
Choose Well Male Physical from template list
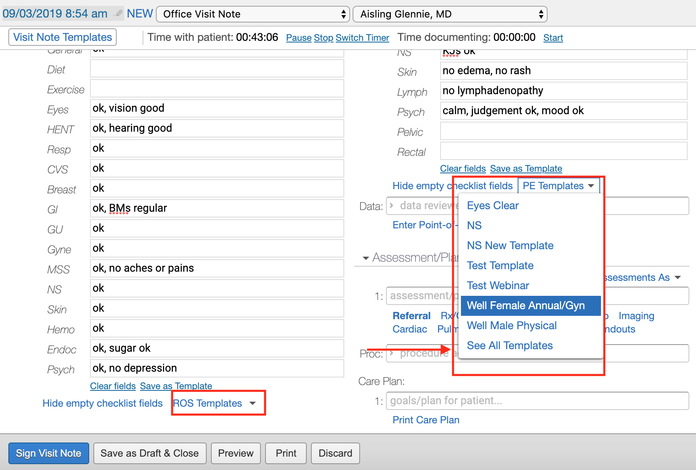pos(511,325)
